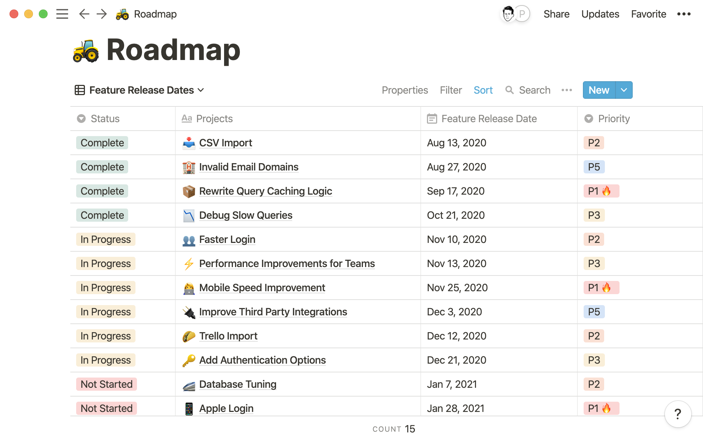
Task: Click the user avatar icon in top right
Action: click(x=507, y=14)
